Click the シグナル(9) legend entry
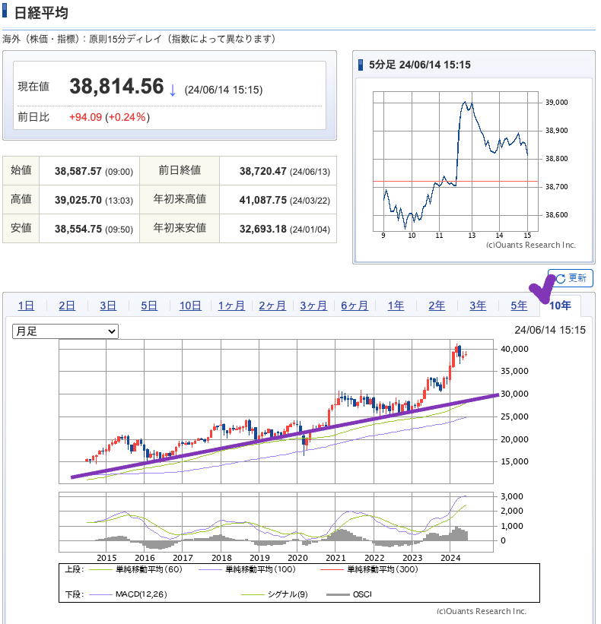This screenshot has height=624, width=601. pos(275,594)
